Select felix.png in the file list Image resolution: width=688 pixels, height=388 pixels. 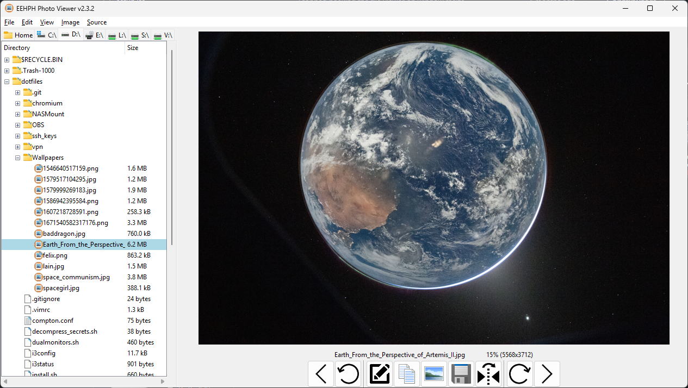55,255
